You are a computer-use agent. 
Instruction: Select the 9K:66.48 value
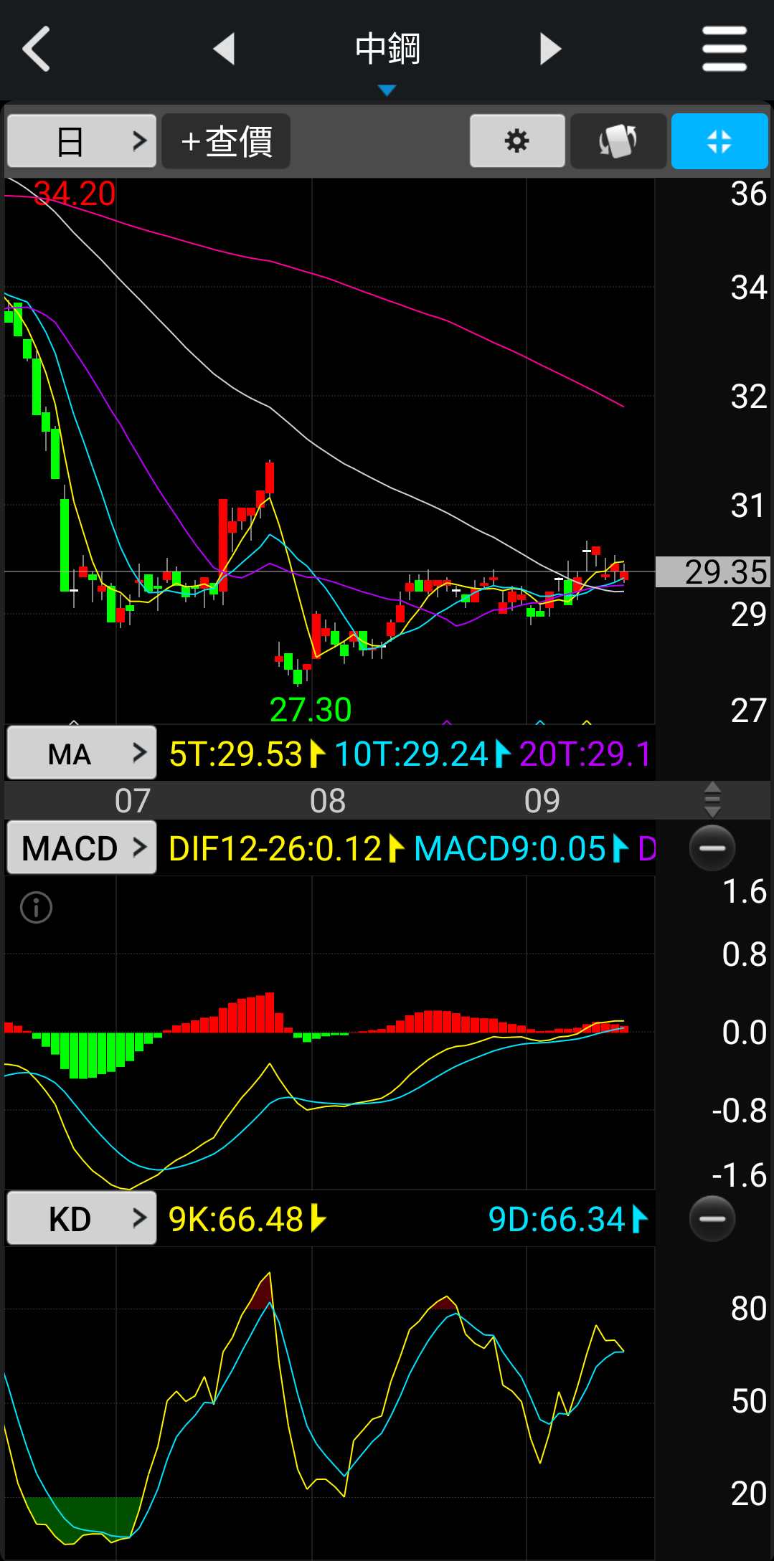(236, 1220)
